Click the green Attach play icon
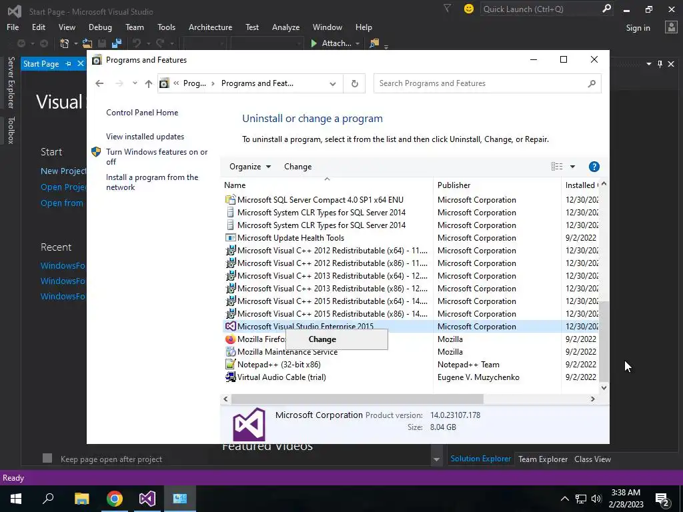 313,43
